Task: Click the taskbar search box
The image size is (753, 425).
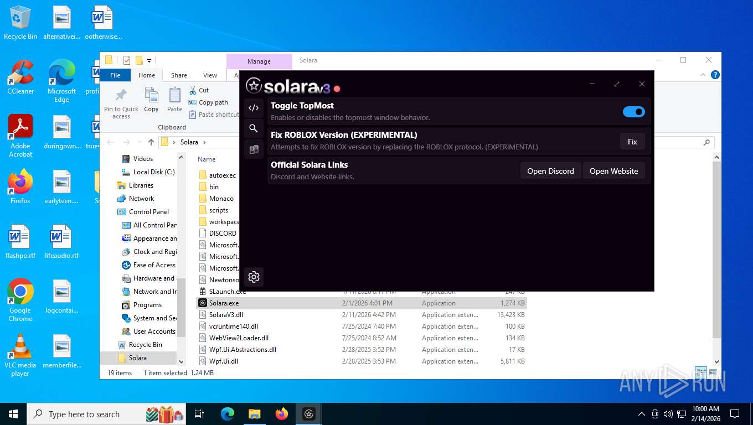Action: [x=107, y=414]
